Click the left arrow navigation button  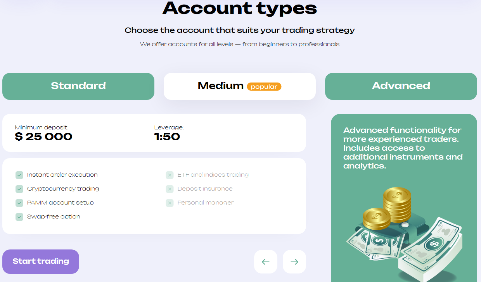(x=266, y=262)
